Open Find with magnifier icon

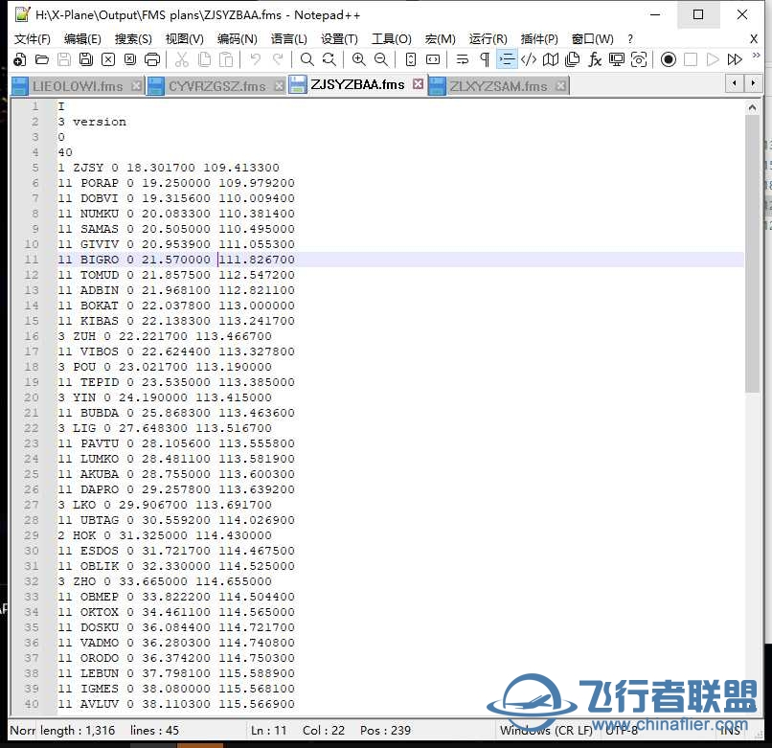click(307, 59)
